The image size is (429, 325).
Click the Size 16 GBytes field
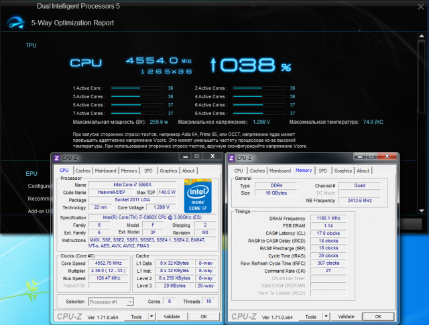point(276,193)
